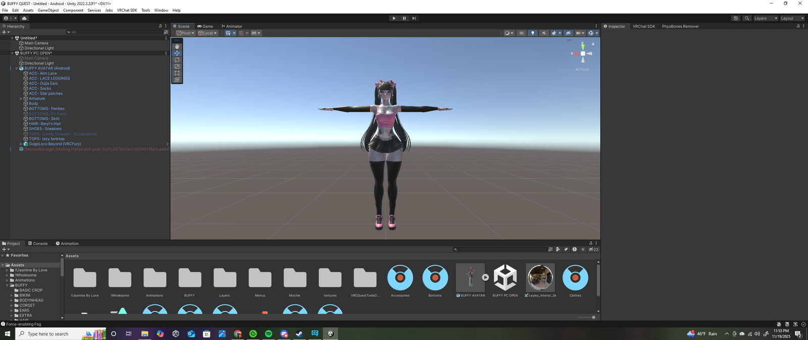Switch to the Console tab
The image size is (808, 340).
(x=38, y=243)
